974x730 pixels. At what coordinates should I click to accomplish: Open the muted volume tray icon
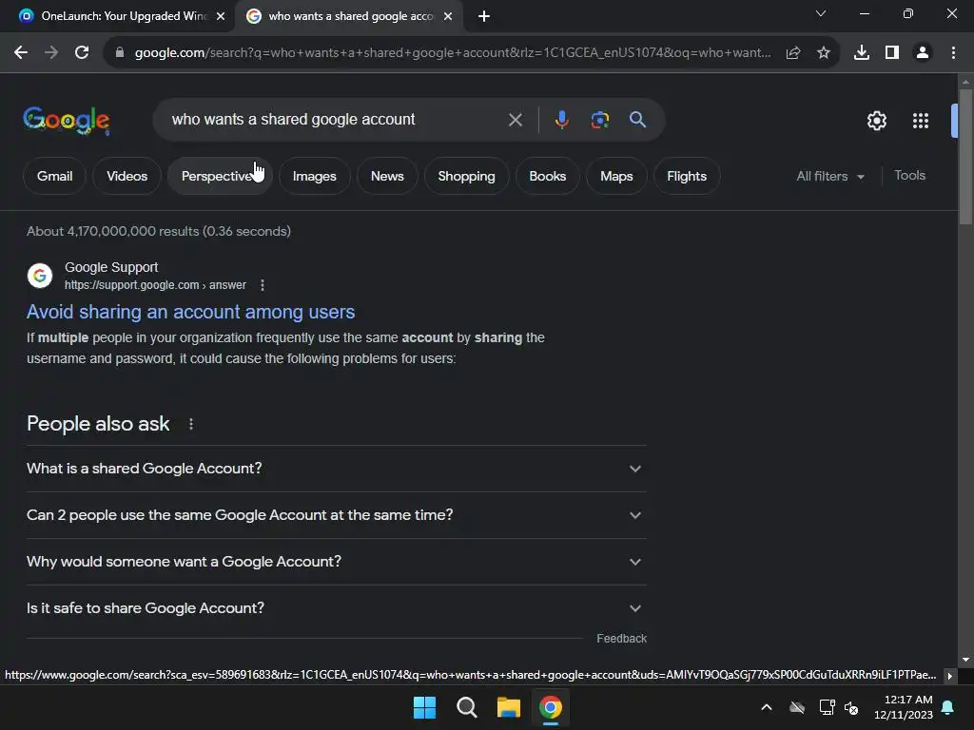coord(851,707)
